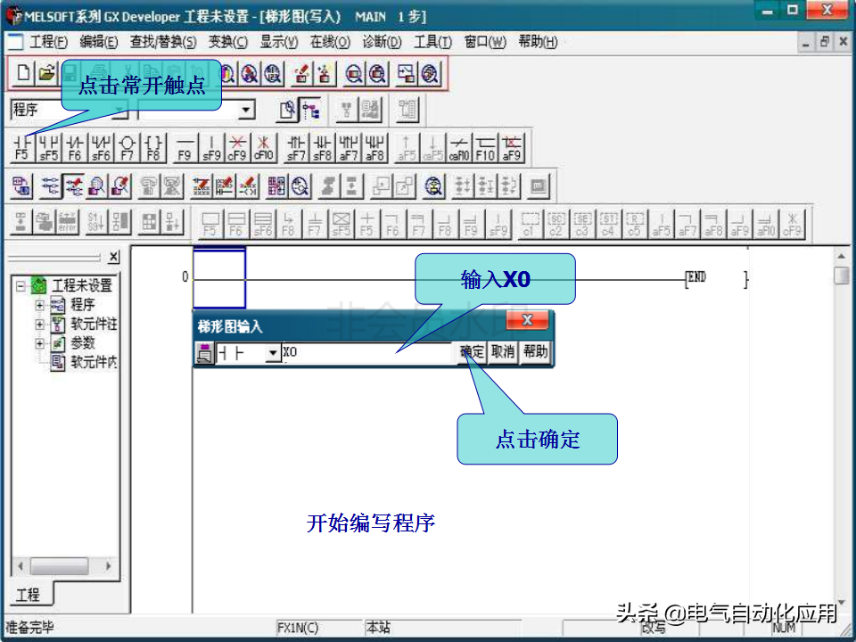Close the 梯形图输入 dialog
Screen dimensions: 856x642
click(527, 320)
